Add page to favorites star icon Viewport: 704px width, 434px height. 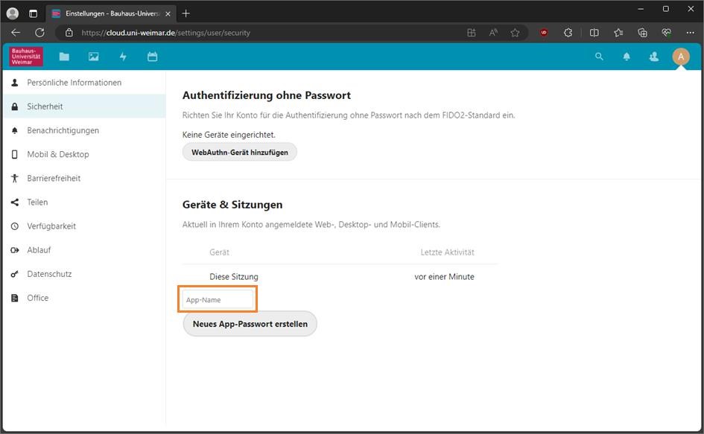click(515, 33)
